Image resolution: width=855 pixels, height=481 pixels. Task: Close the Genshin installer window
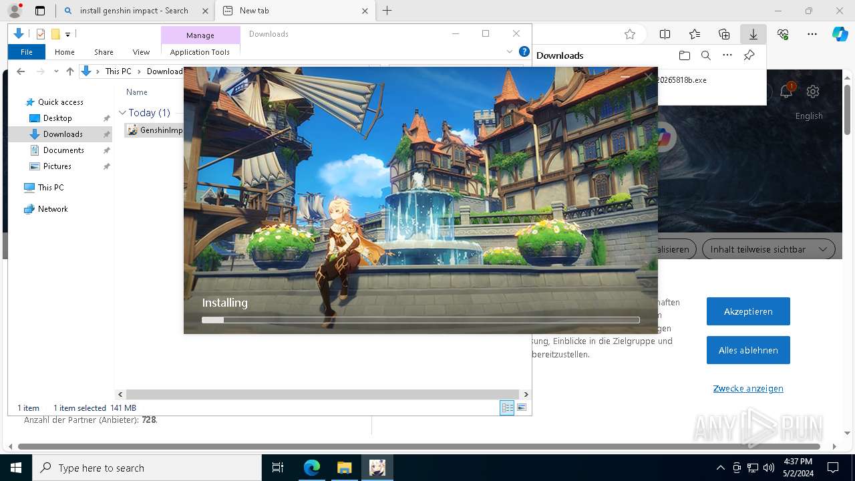coord(648,77)
